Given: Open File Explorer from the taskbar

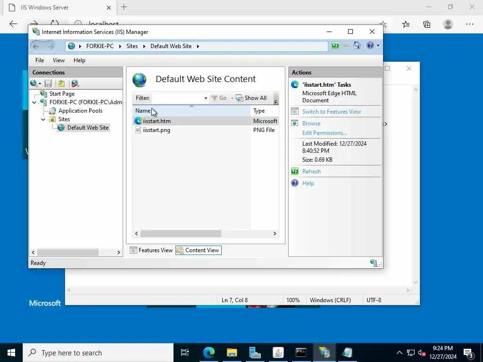Looking at the screenshot, I should (232, 353).
